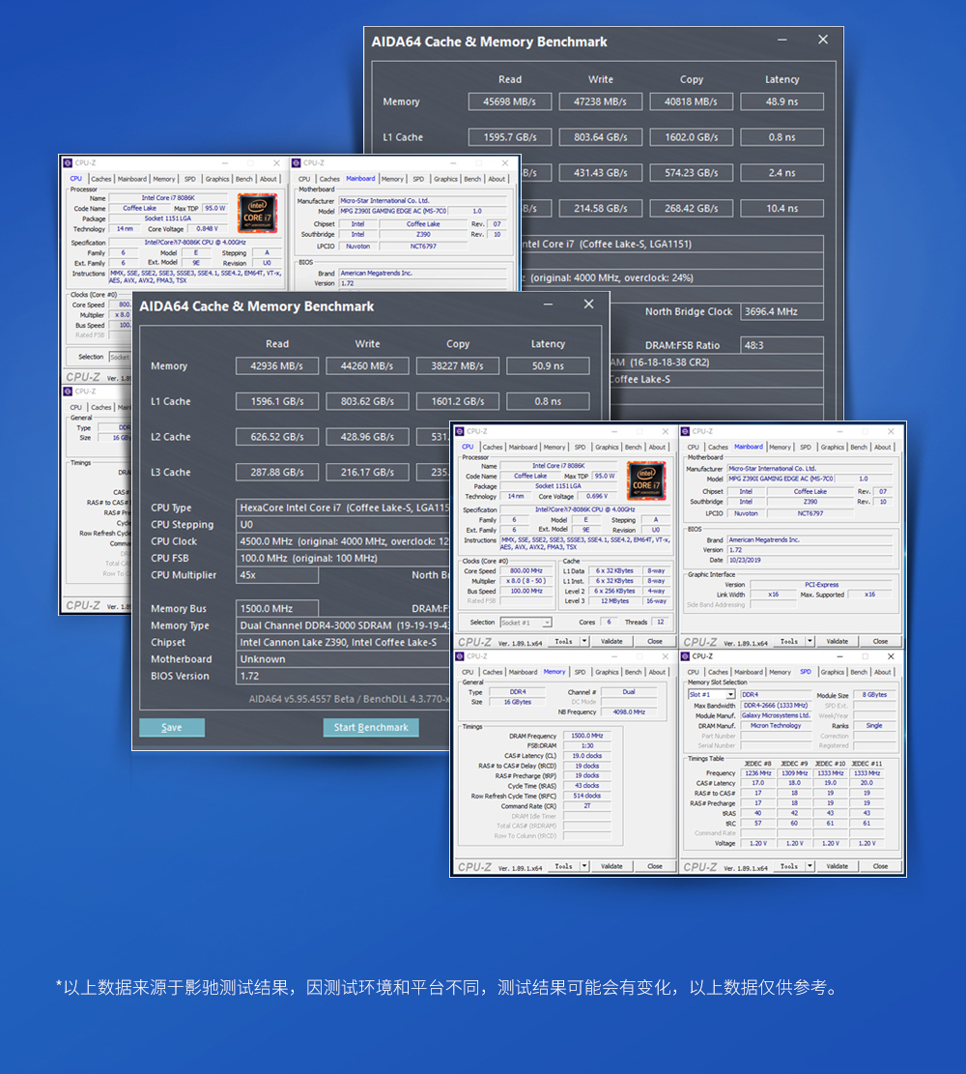Expand Tools arrow in CPU-Z Mainboard window dated 10/23/2019
The width and height of the screenshot is (966, 1074).
(810, 641)
